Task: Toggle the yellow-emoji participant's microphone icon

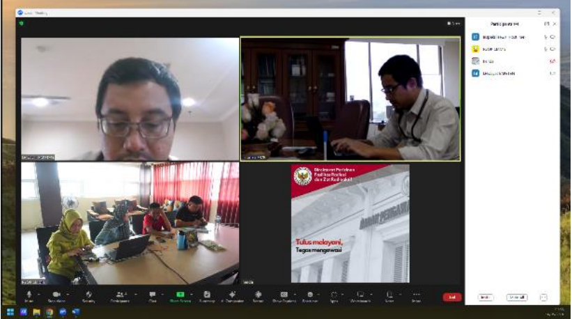Action: [x=546, y=49]
